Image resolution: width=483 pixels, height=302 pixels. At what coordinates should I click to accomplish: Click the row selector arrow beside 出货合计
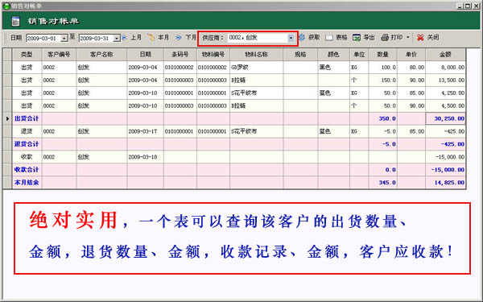[7, 118]
